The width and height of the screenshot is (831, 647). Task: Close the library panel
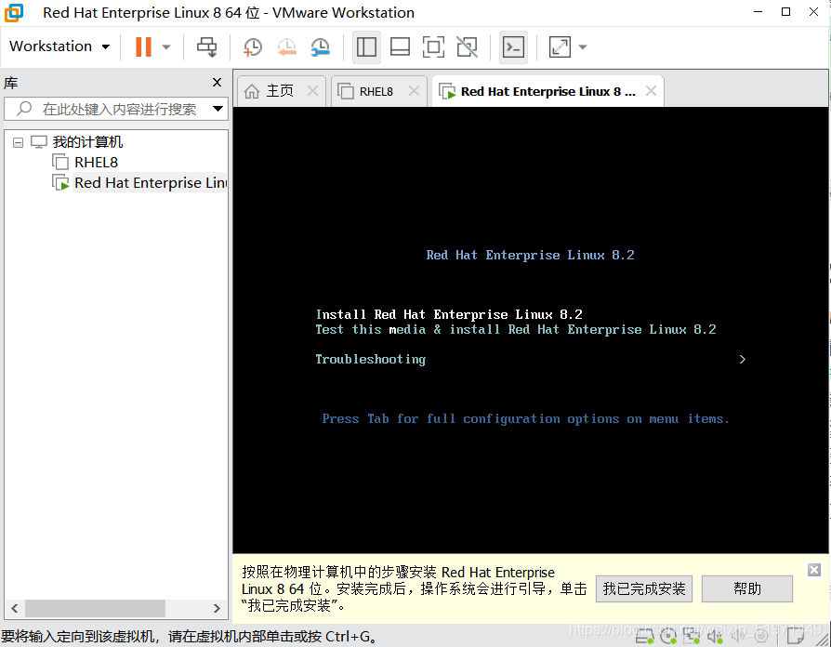217,82
